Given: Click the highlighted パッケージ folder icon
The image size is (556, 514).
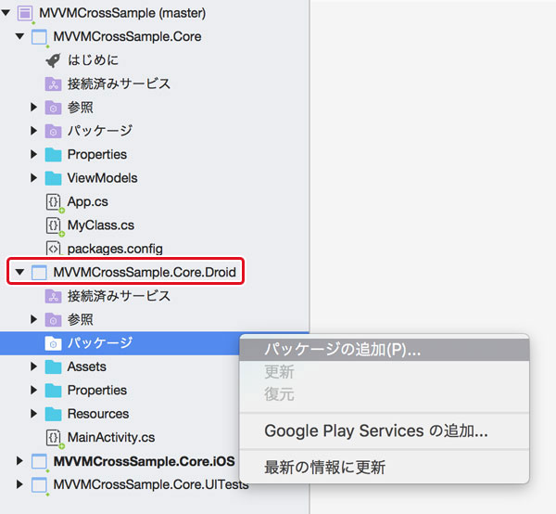Looking at the screenshot, I should 53,343.
